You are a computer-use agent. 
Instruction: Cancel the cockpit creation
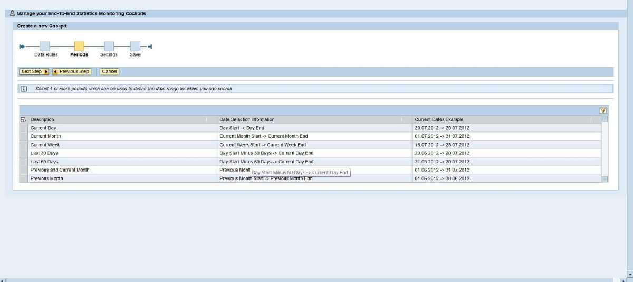pyautogui.click(x=109, y=72)
